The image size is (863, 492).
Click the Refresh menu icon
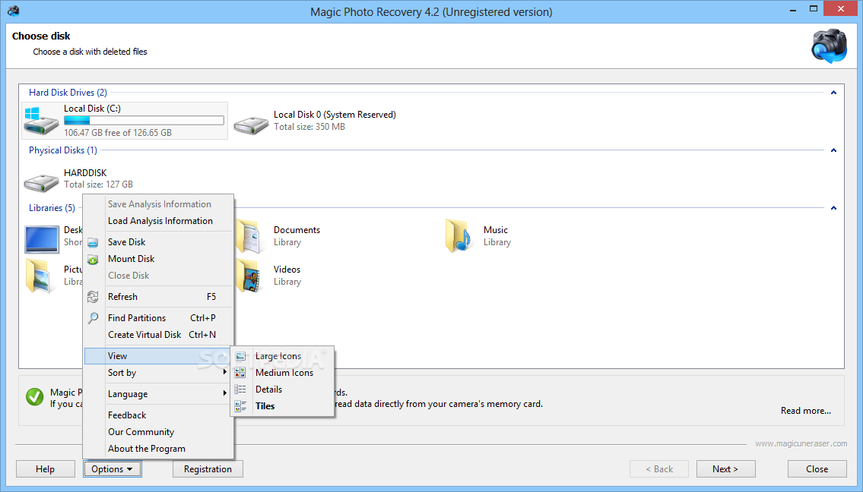click(x=93, y=297)
